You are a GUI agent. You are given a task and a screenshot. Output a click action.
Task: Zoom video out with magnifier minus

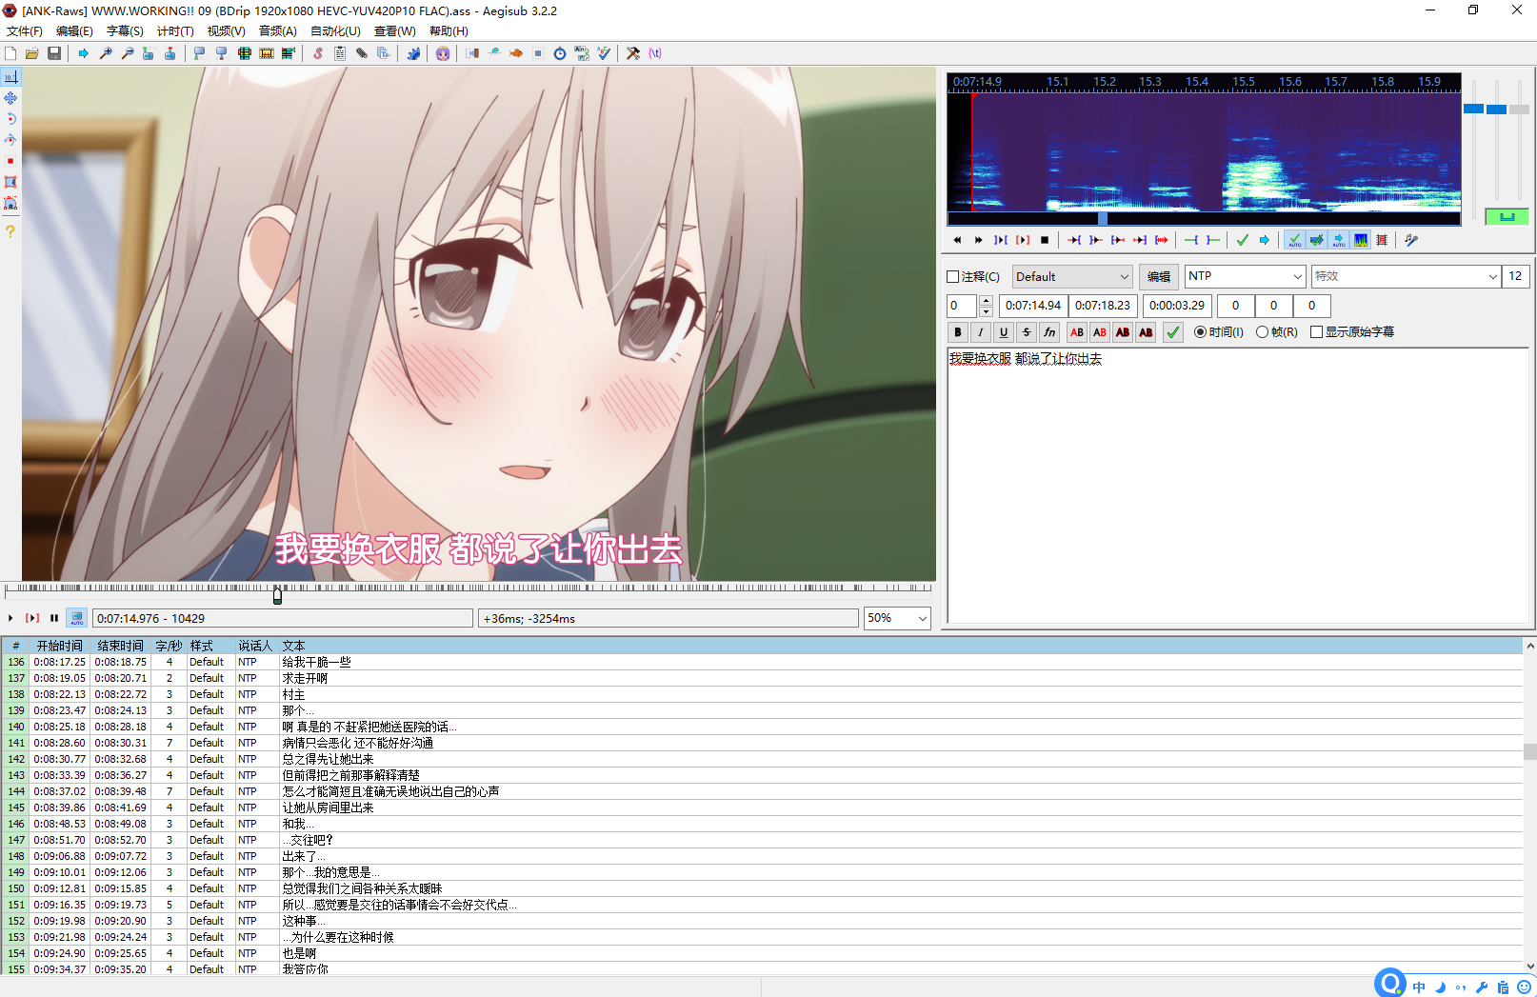(127, 53)
